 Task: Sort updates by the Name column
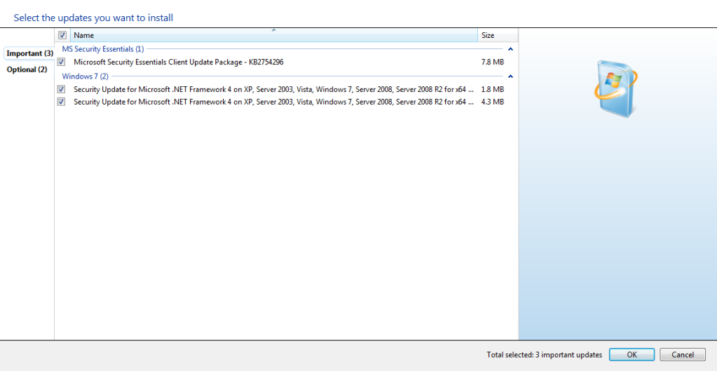[274, 35]
